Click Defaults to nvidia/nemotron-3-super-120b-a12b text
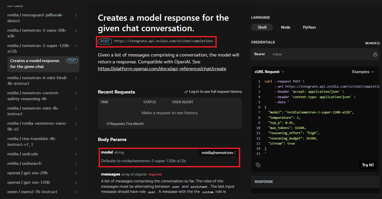Image resolution: width=382 pixels, height=199 pixels. (x=143, y=161)
